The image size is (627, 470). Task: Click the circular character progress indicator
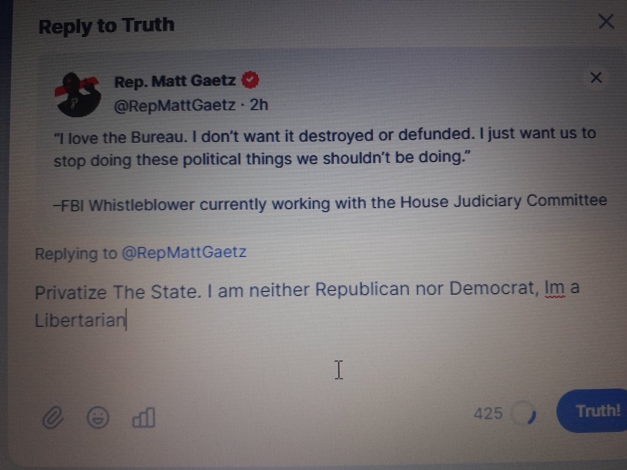(x=525, y=413)
